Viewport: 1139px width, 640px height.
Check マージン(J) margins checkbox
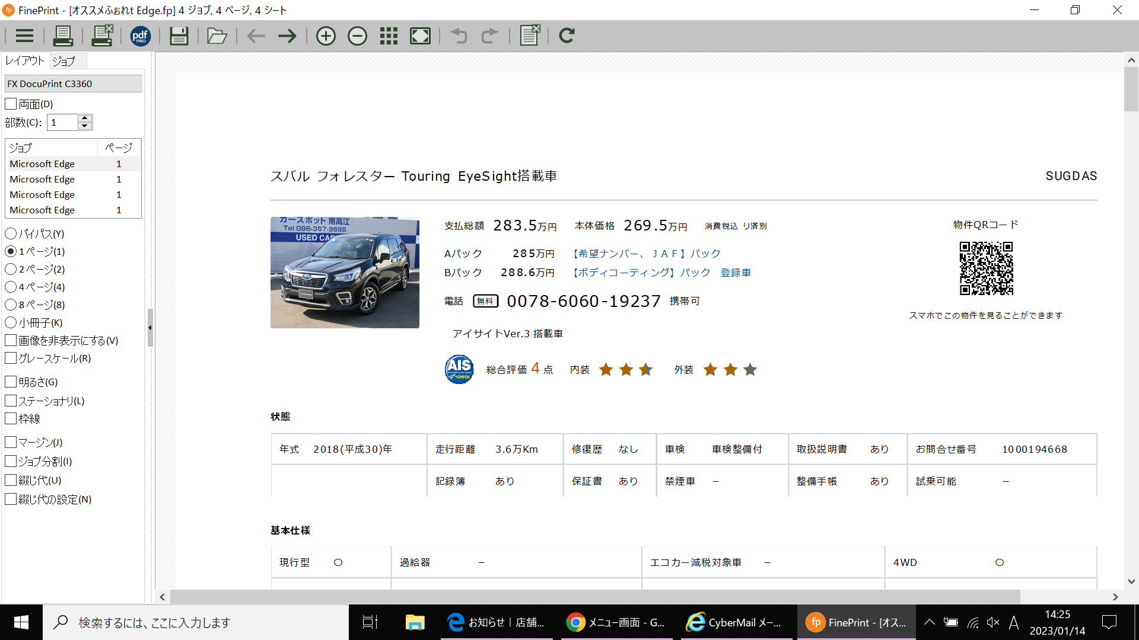click(x=11, y=442)
